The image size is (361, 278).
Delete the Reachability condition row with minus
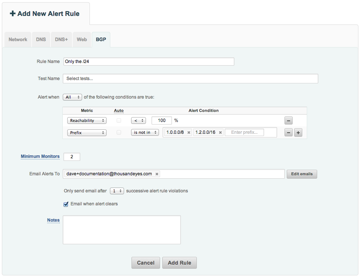[289, 120]
